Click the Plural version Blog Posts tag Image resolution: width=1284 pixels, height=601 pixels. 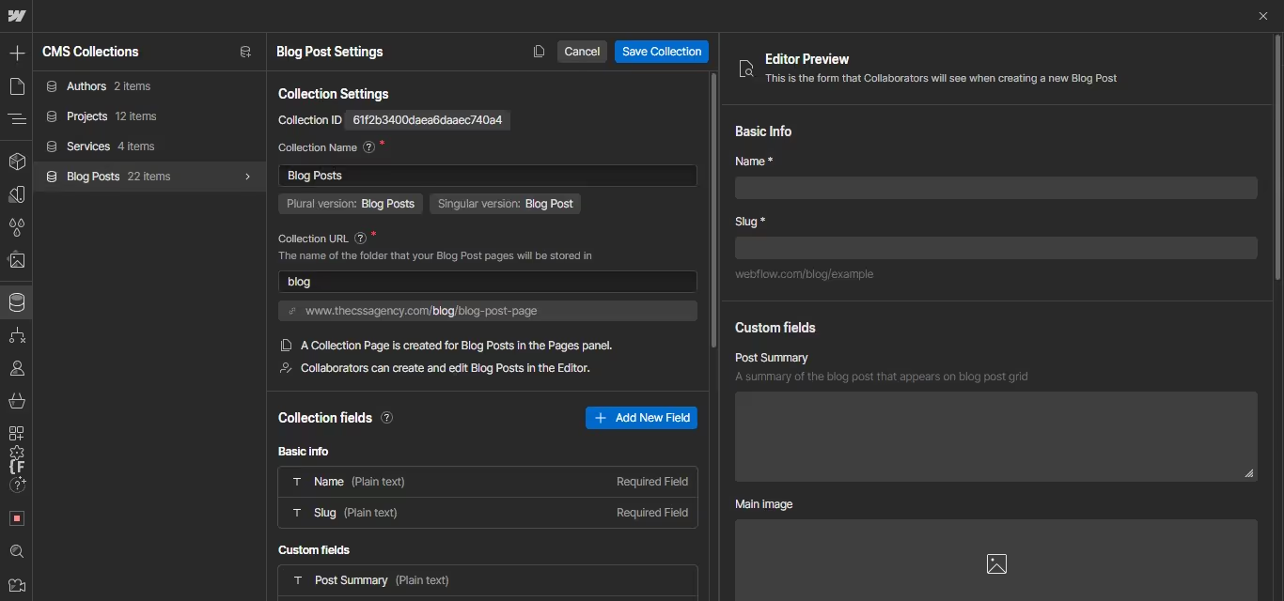pos(351,204)
